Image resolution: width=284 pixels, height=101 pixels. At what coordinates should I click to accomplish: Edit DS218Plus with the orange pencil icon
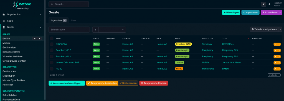pos(275,44)
